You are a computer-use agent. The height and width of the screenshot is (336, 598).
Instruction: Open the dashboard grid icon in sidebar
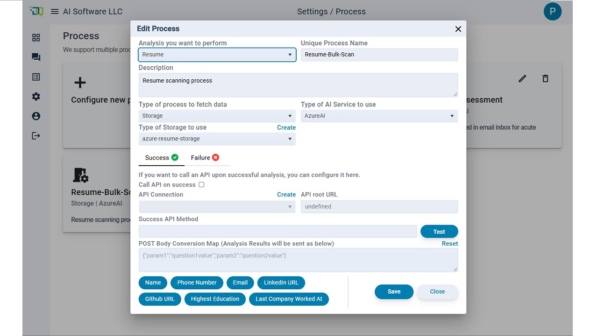[36, 38]
